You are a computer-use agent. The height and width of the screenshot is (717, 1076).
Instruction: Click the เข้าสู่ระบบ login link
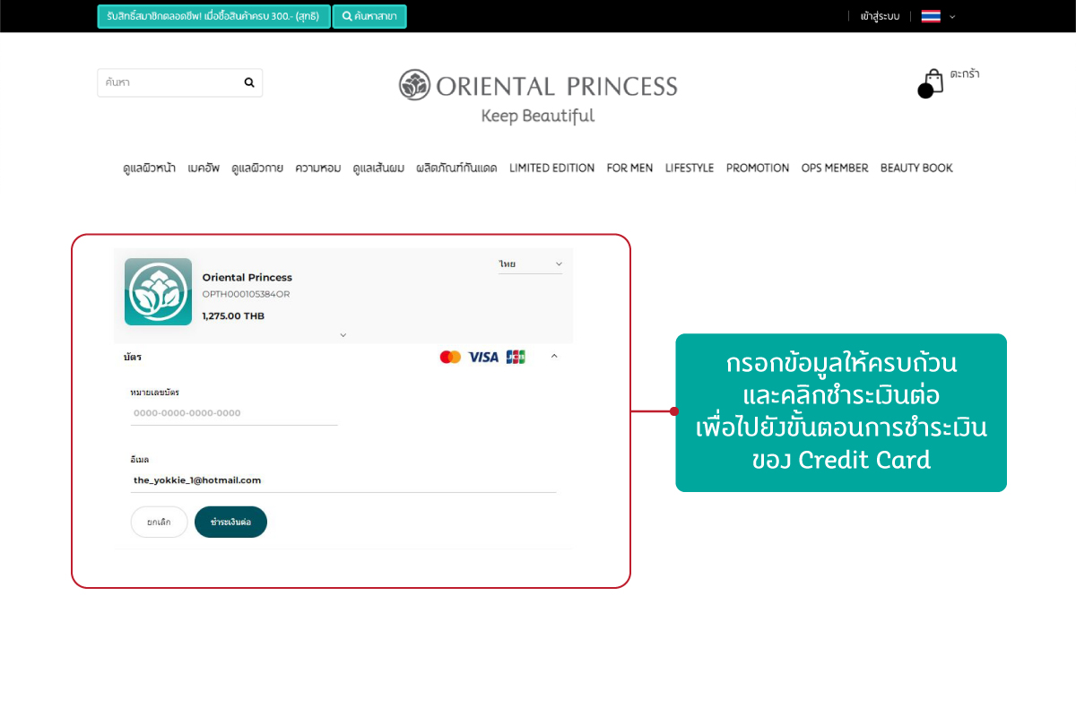pos(880,16)
